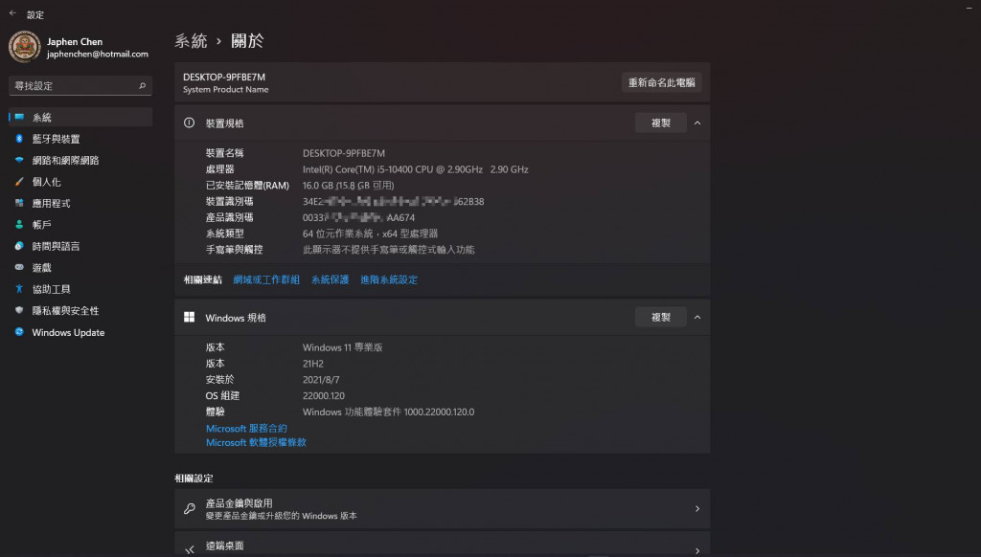The image size is (981, 557).
Task: Click the DESKTOP-9PFBE7M device name value
Action: tap(344, 153)
